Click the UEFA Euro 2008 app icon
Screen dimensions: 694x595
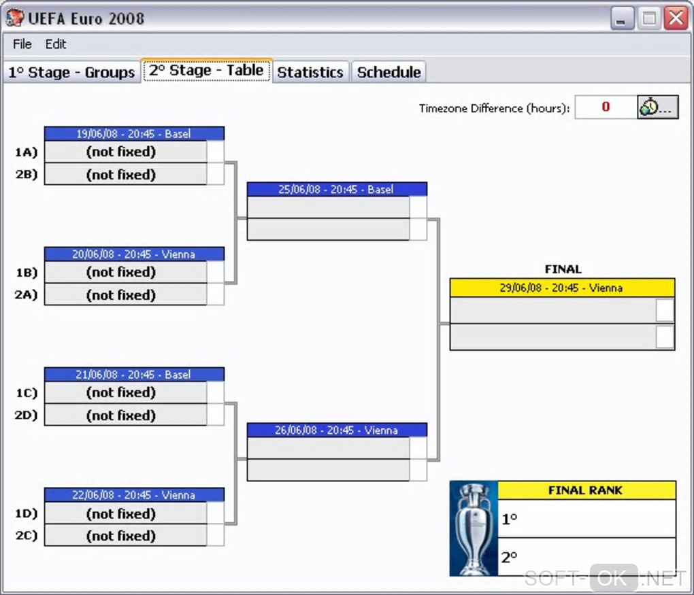click(14, 18)
